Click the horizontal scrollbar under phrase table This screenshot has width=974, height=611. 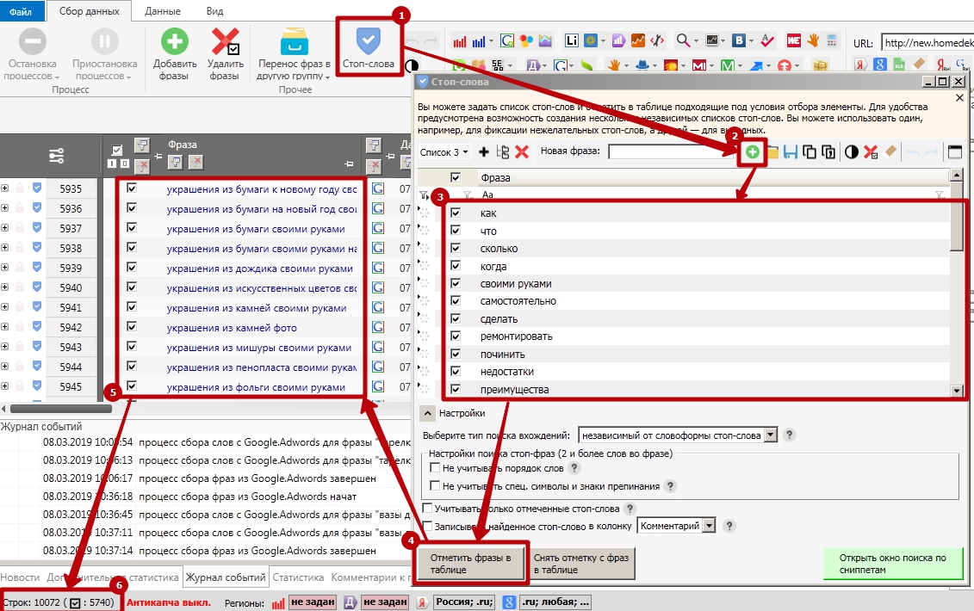61,409
